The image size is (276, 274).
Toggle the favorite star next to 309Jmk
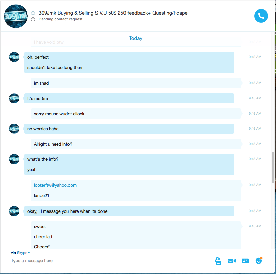tap(33, 13)
